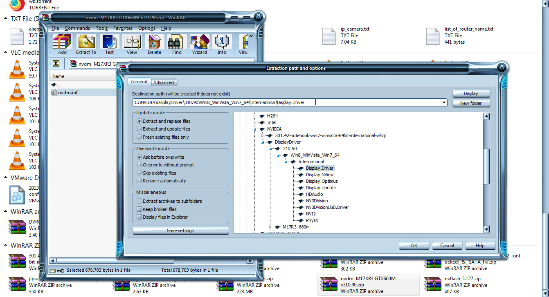
Task: Click the Info toolbar icon
Action: 222,44
